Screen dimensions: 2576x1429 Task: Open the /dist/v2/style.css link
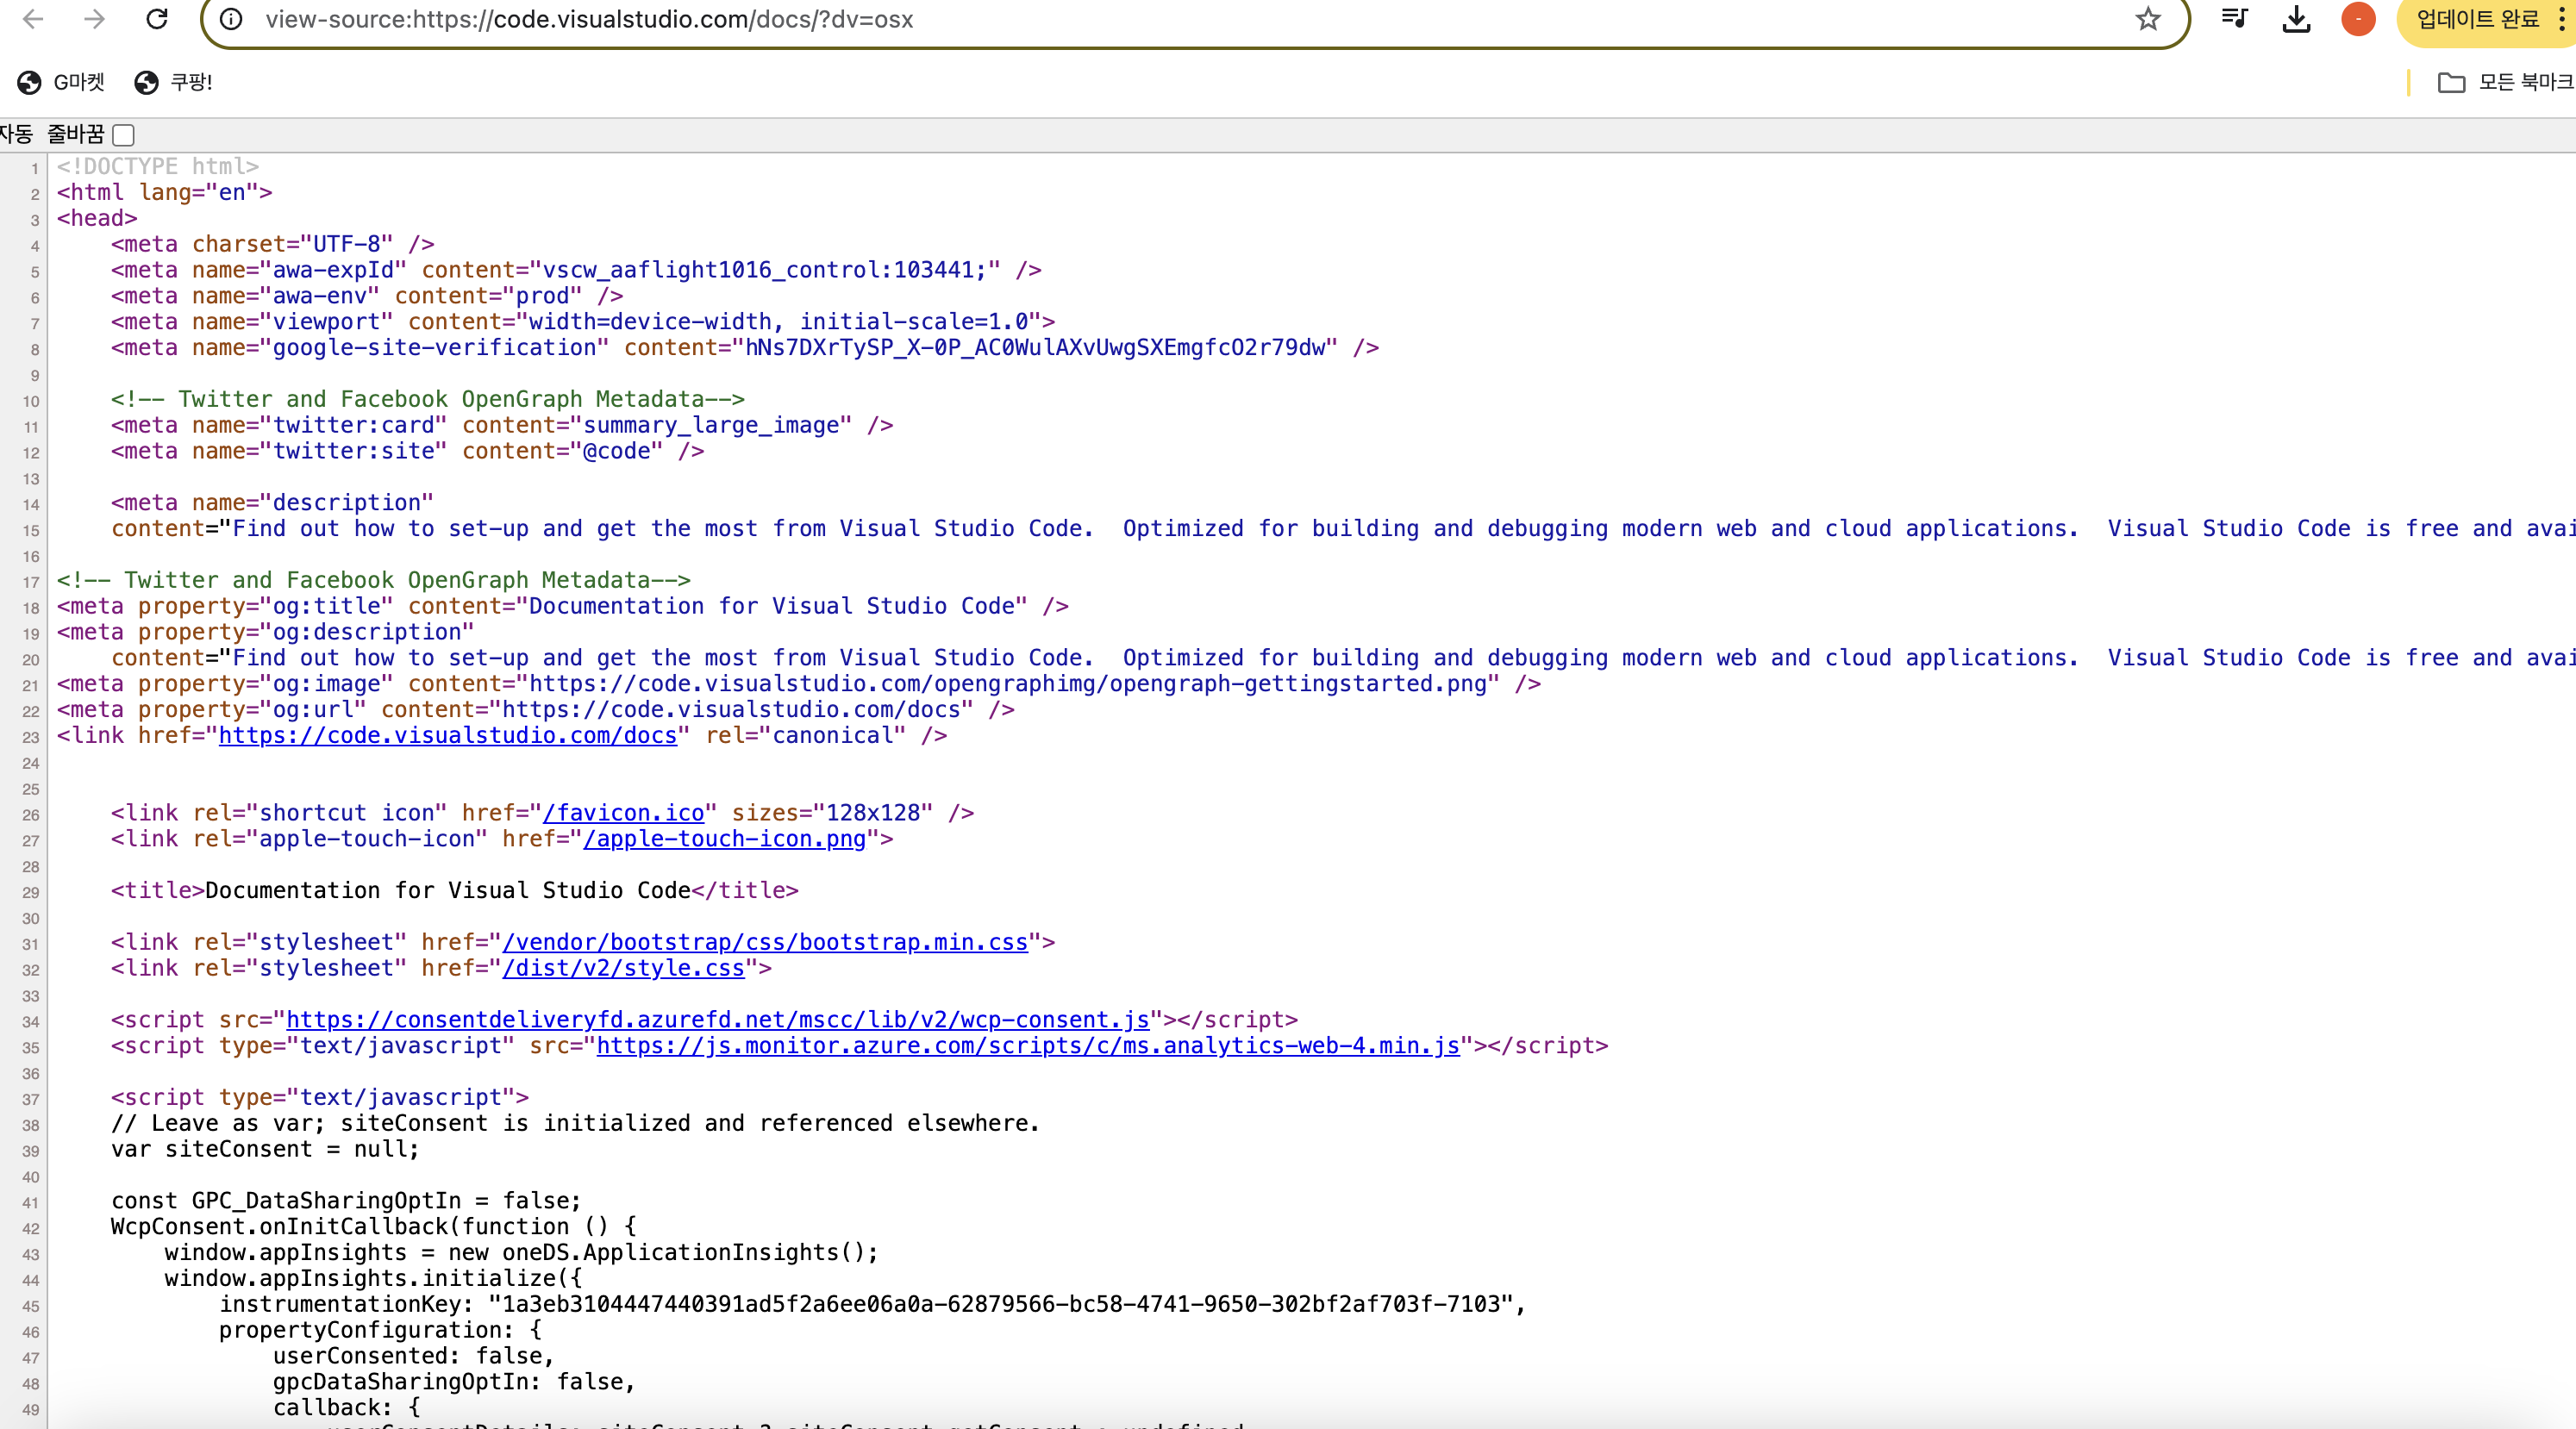[x=623, y=968]
